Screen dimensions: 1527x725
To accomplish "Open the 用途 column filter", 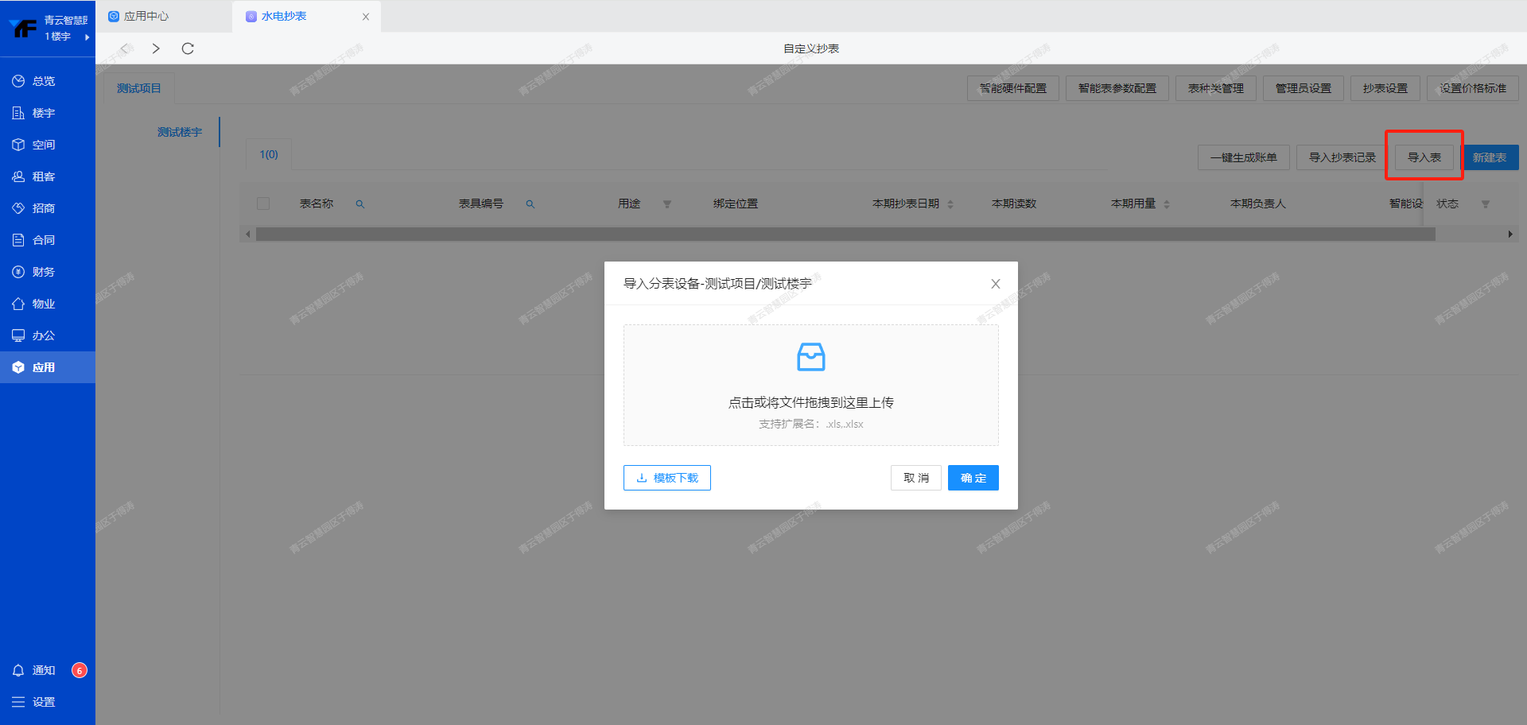I will 666,204.
